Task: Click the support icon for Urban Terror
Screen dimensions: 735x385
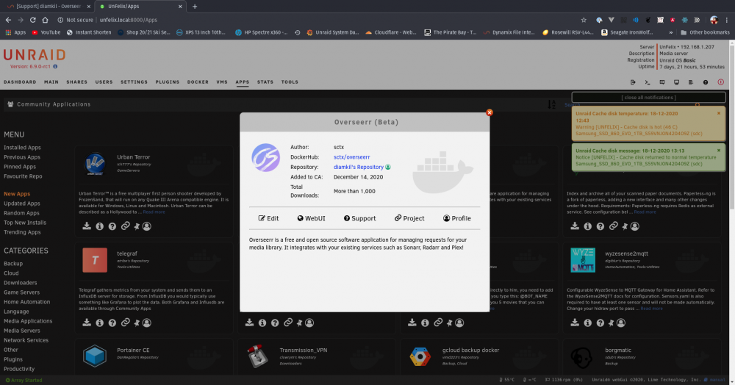Action: (112, 226)
